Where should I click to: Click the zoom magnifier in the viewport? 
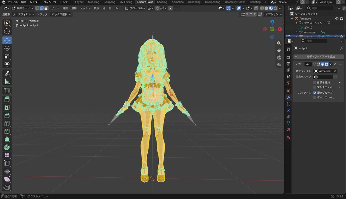click(x=279, y=43)
